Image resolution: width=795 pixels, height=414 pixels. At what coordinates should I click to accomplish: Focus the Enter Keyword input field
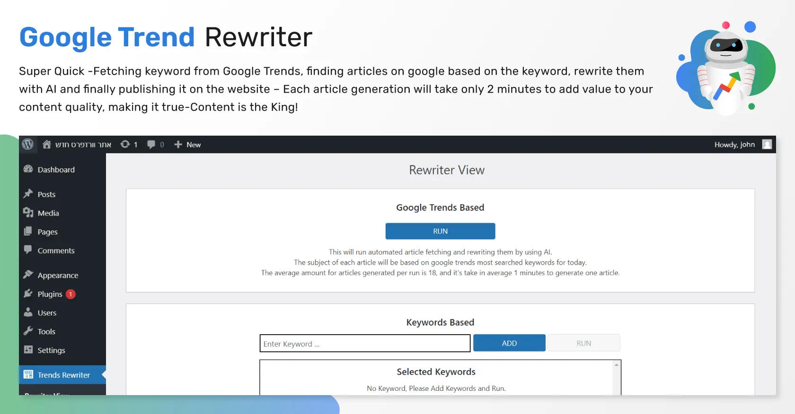tap(365, 344)
